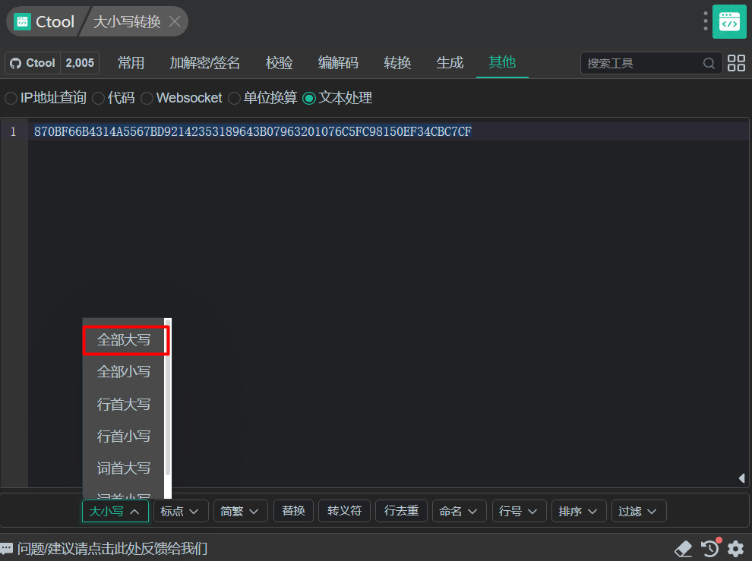This screenshot has height=561, width=752.
Task: Click the Ctool GitHub star badge
Action: tap(52, 63)
